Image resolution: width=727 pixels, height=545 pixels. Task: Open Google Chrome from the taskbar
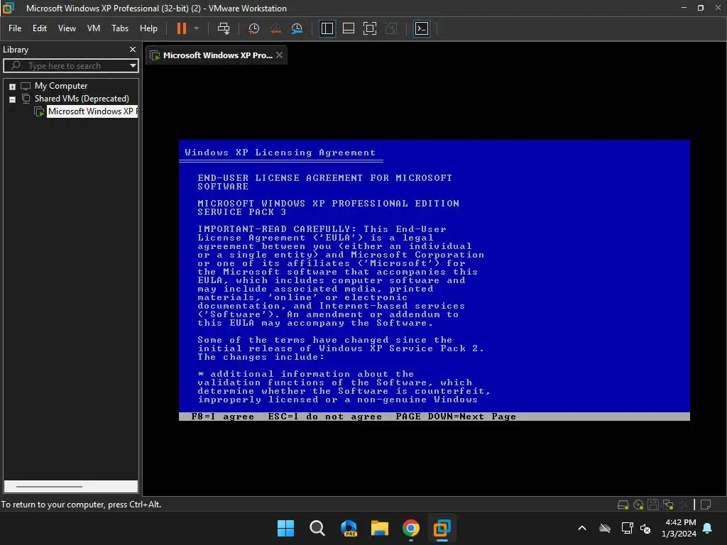pos(411,528)
